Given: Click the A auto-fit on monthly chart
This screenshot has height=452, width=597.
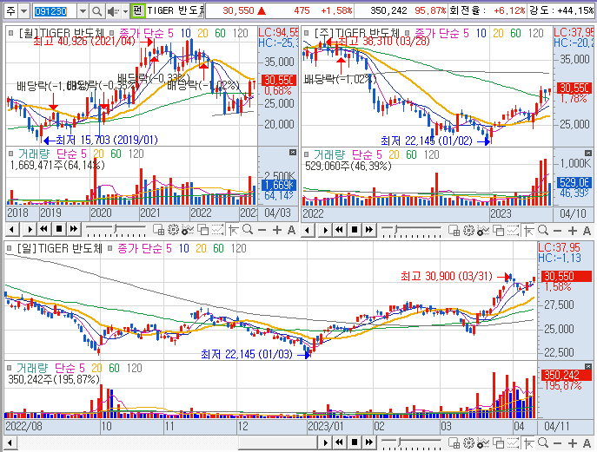Looking at the screenshot, I should point(291,230).
